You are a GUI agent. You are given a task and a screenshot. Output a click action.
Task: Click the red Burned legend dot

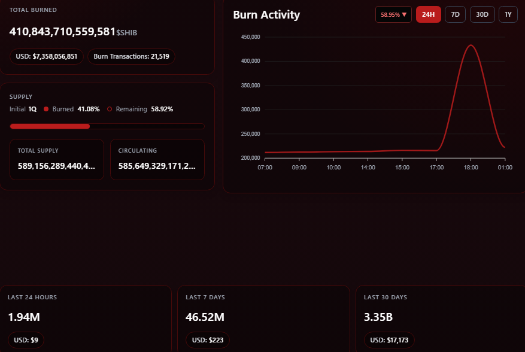pos(46,109)
